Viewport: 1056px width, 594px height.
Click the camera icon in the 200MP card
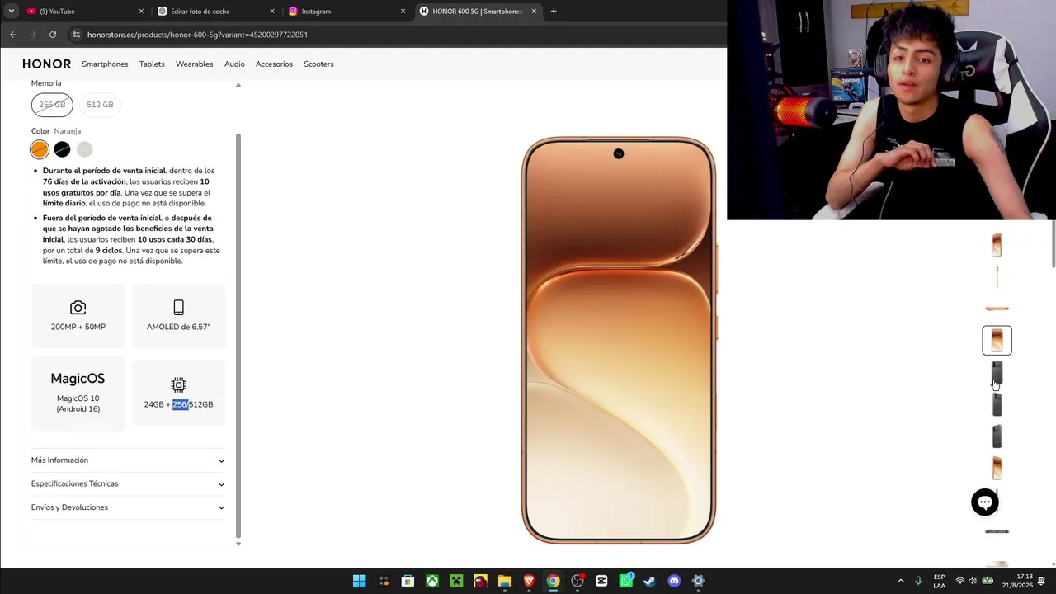pos(78,308)
